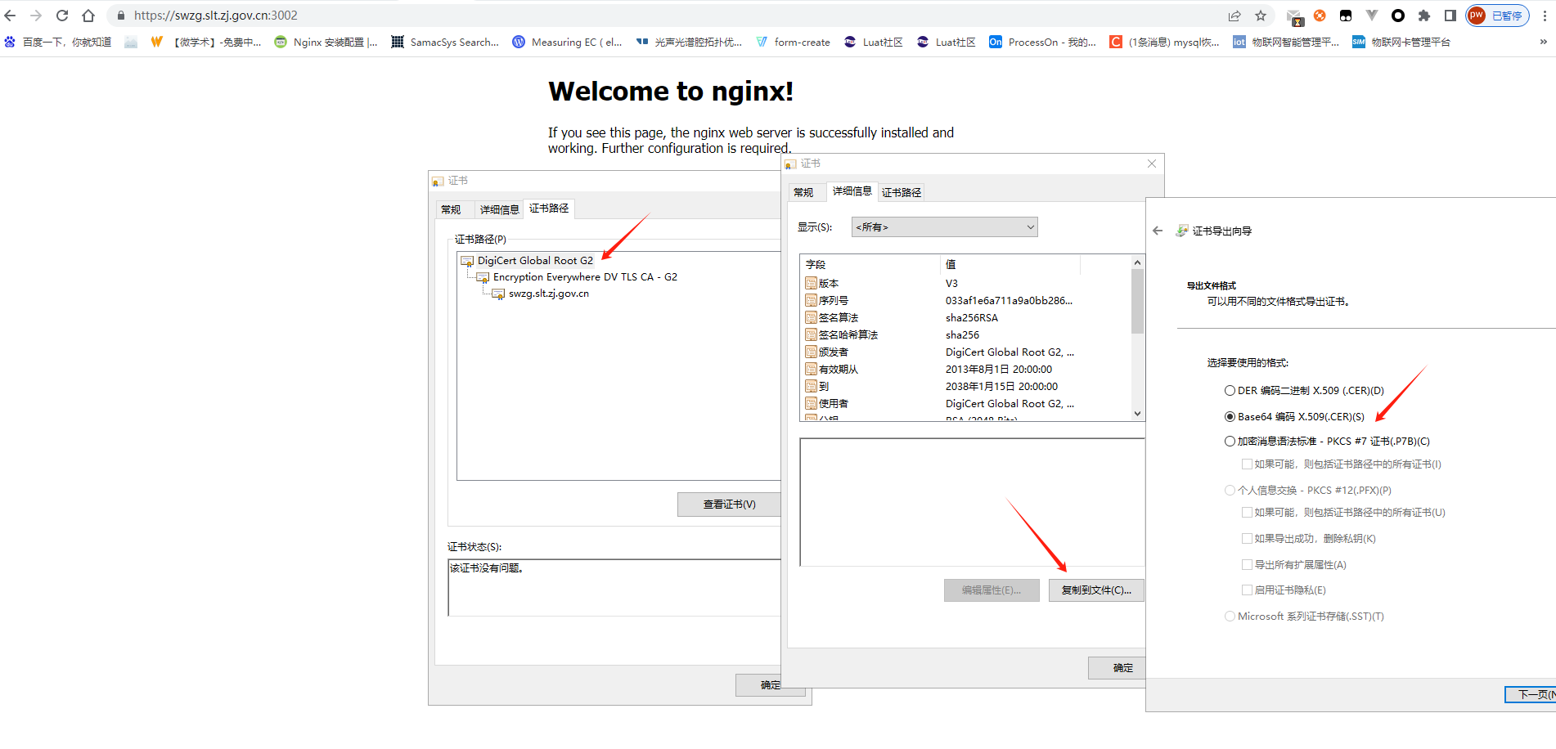Open the Baidu bookmark
The width and height of the screenshot is (1556, 749).
pyautogui.click(x=58, y=42)
